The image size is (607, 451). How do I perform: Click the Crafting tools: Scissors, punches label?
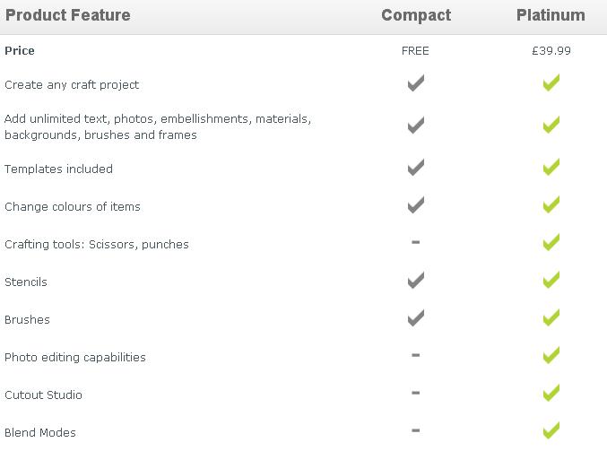97,244
